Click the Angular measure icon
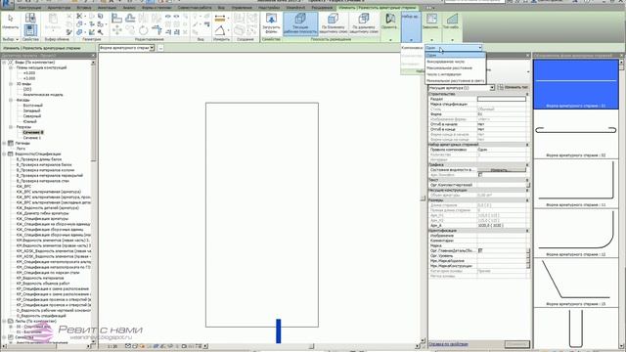This screenshot has height=352, width=626. 220,30
